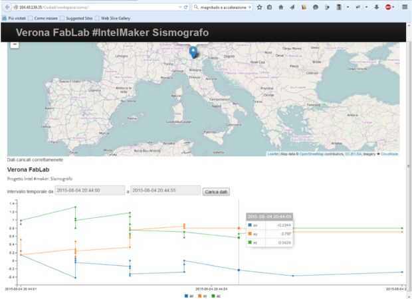Toggle the green 'az' series in chart legend

click(x=216, y=296)
